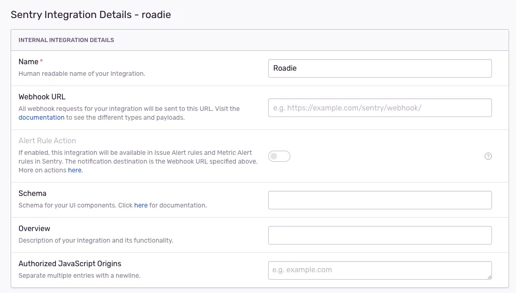
Task: Click the Internal Integration Details header
Action: 66,40
